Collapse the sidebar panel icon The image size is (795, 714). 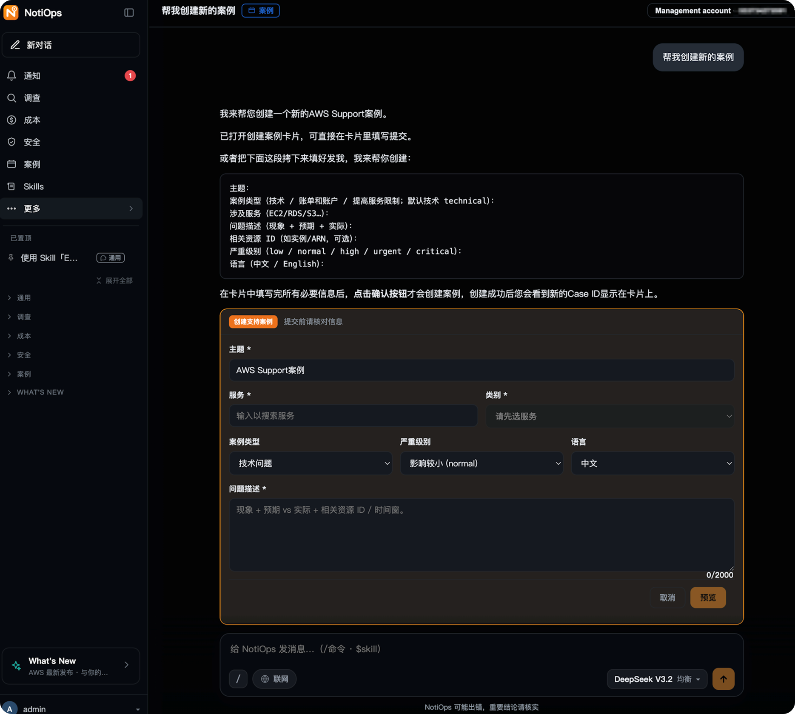(x=129, y=13)
